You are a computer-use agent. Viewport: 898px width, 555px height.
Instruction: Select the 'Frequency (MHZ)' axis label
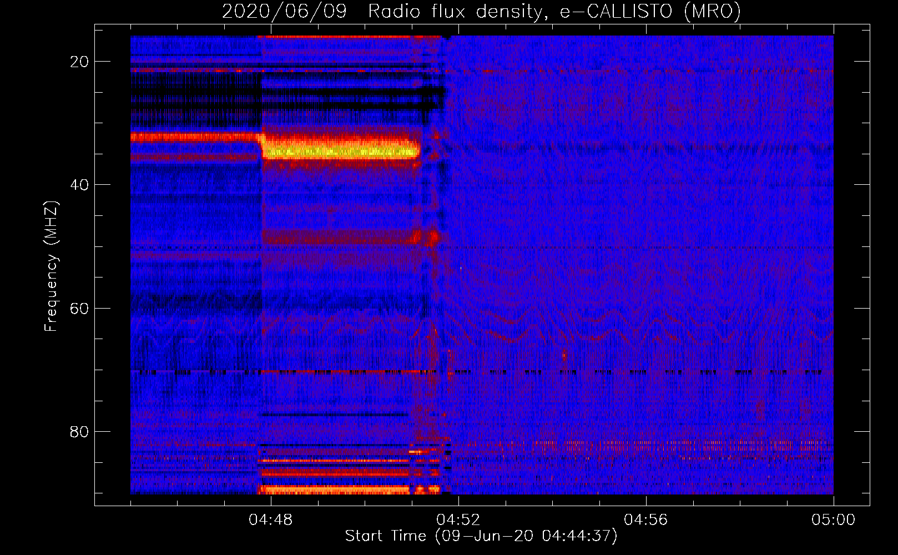51,266
